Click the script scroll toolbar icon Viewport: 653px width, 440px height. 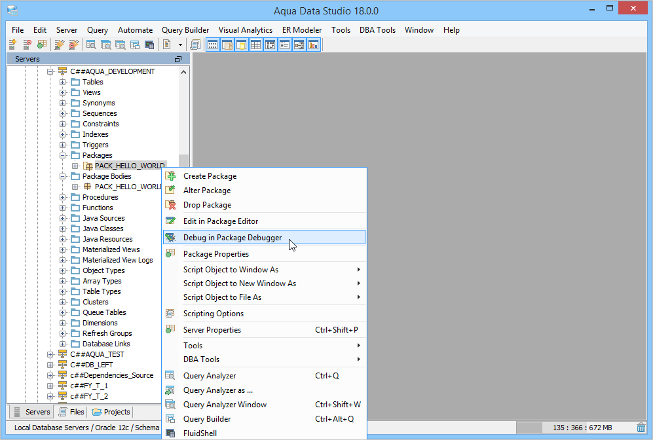click(195, 45)
